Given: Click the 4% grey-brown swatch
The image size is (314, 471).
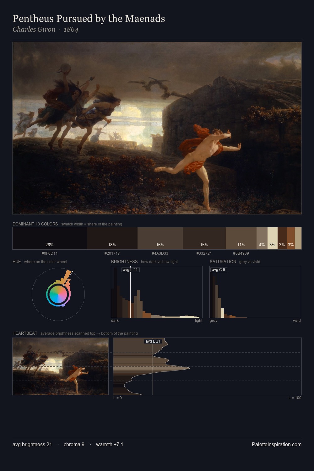Looking at the screenshot, I should click(262, 238).
